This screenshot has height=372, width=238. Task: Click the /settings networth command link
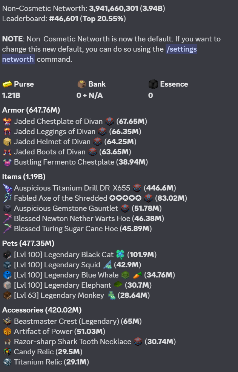pyautogui.click(x=99, y=54)
